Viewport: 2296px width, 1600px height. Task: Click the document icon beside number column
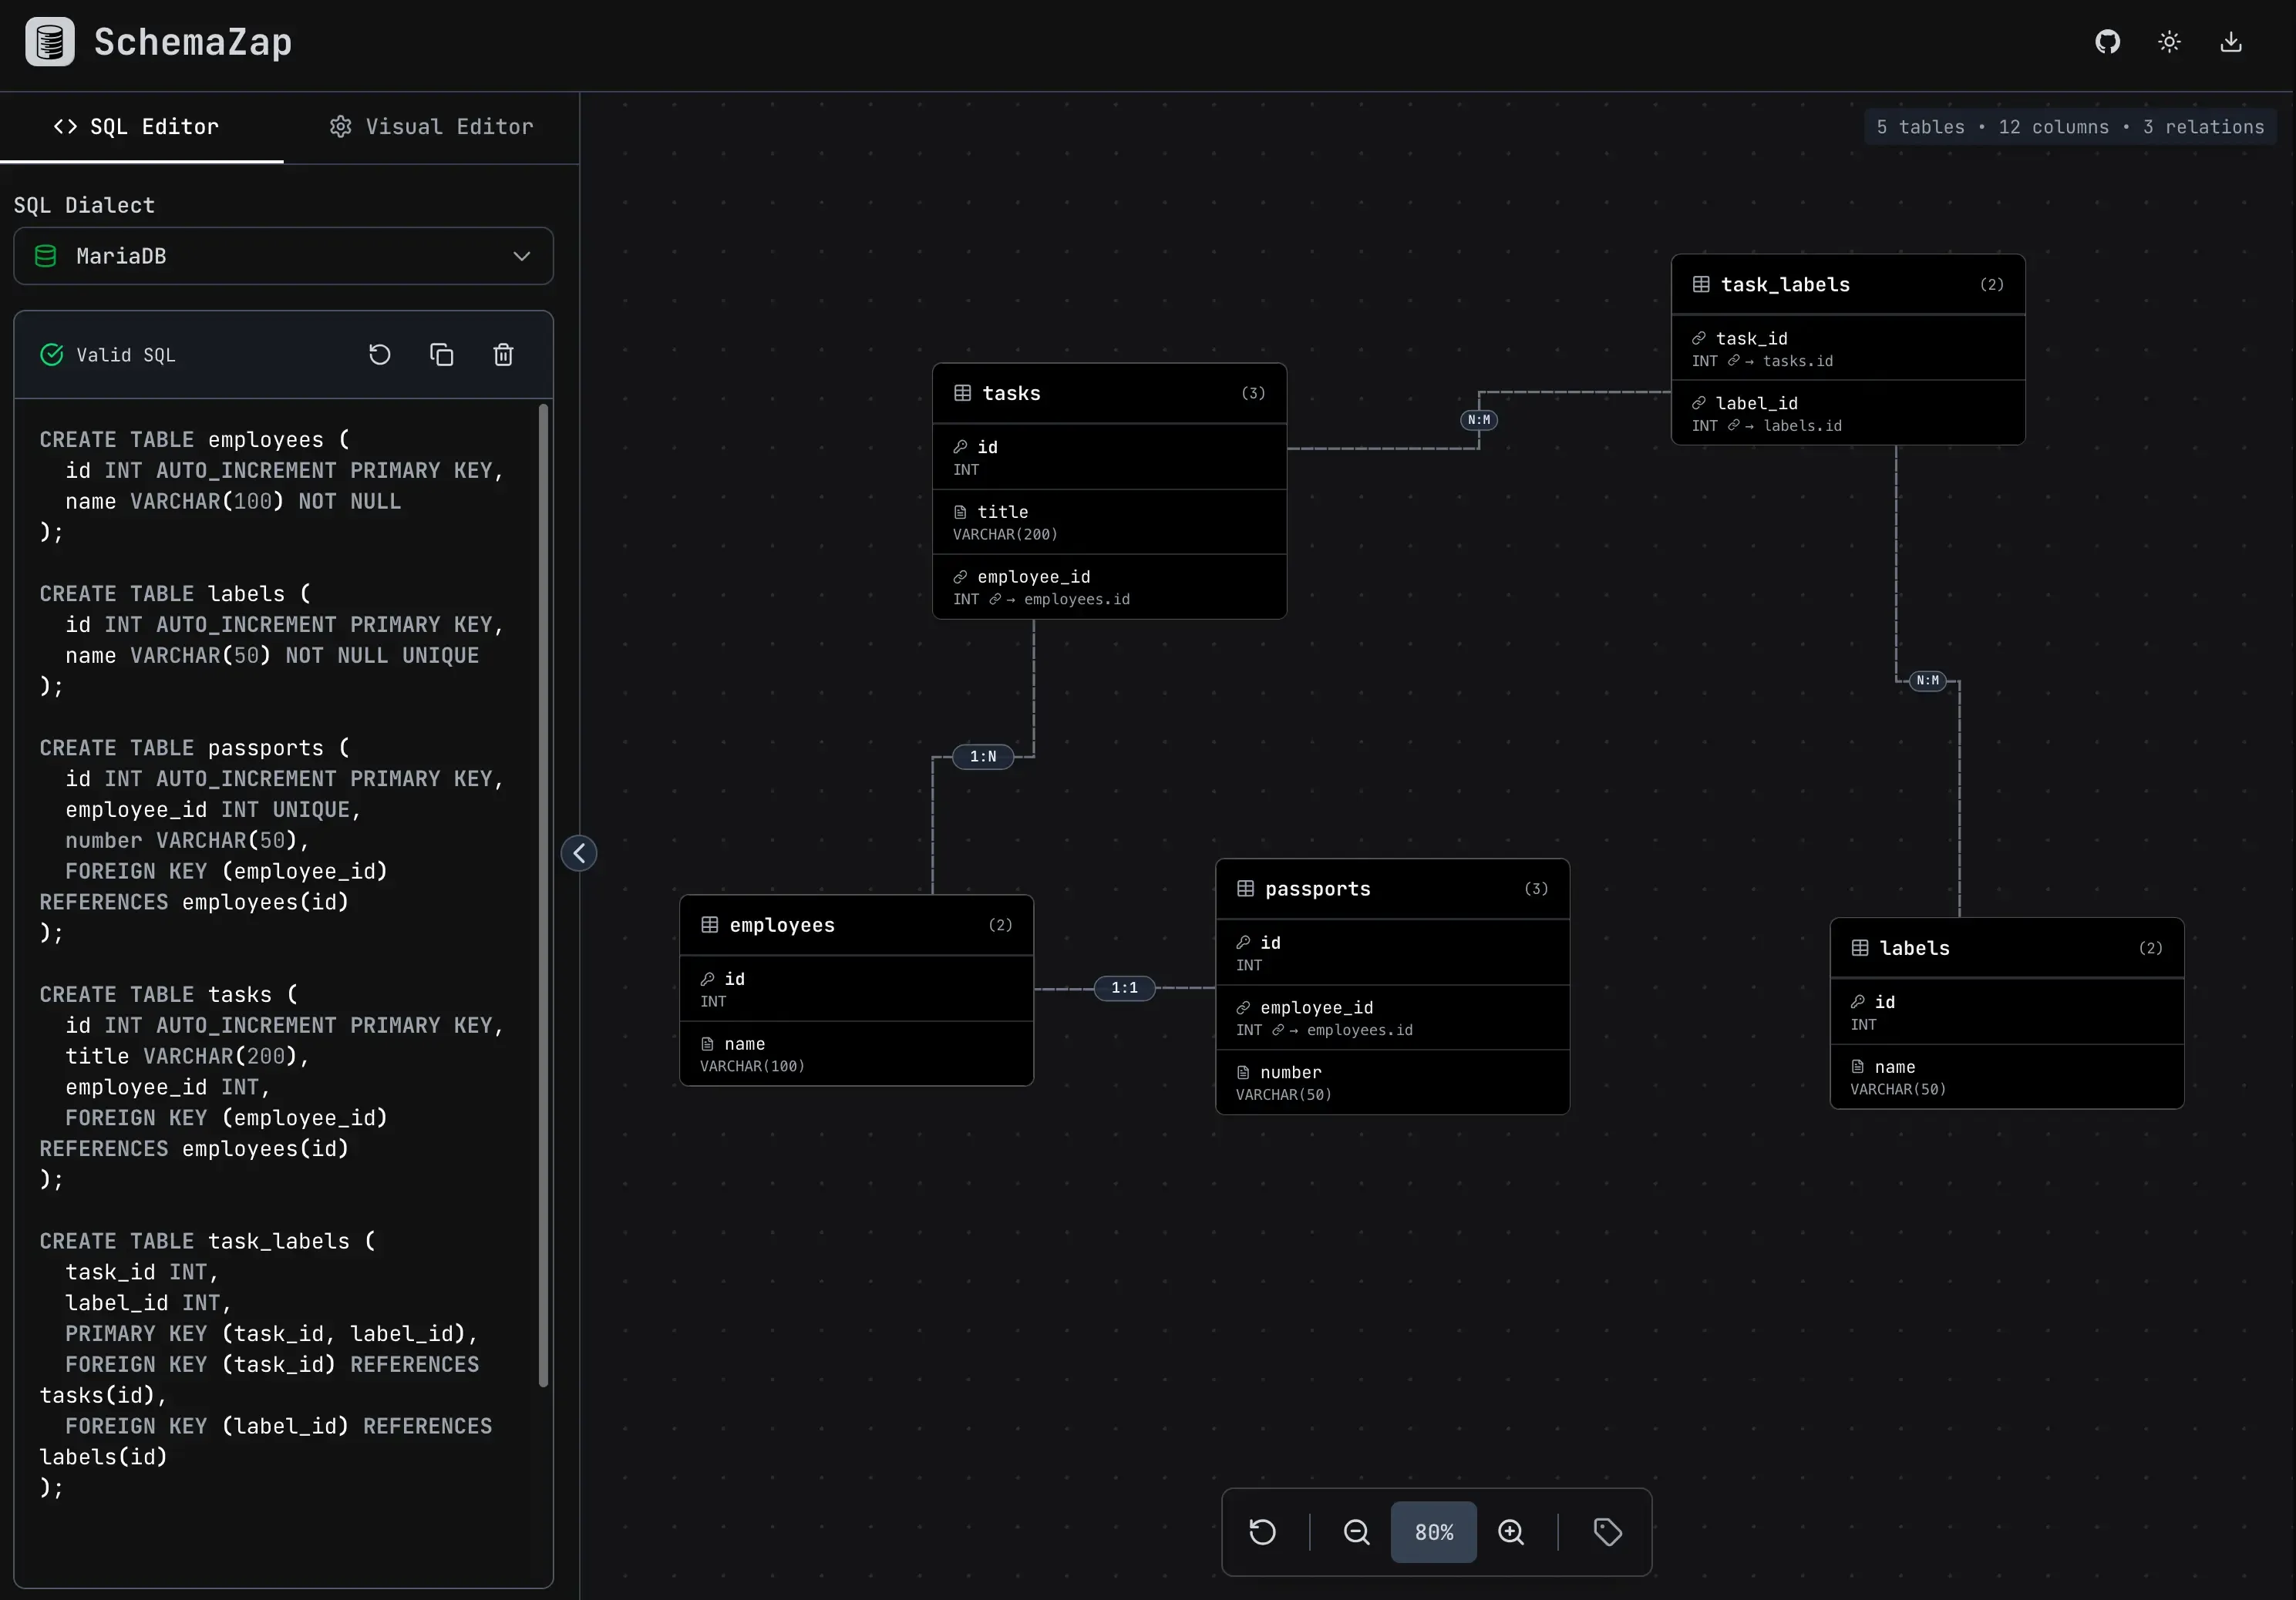pyautogui.click(x=1243, y=1072)
